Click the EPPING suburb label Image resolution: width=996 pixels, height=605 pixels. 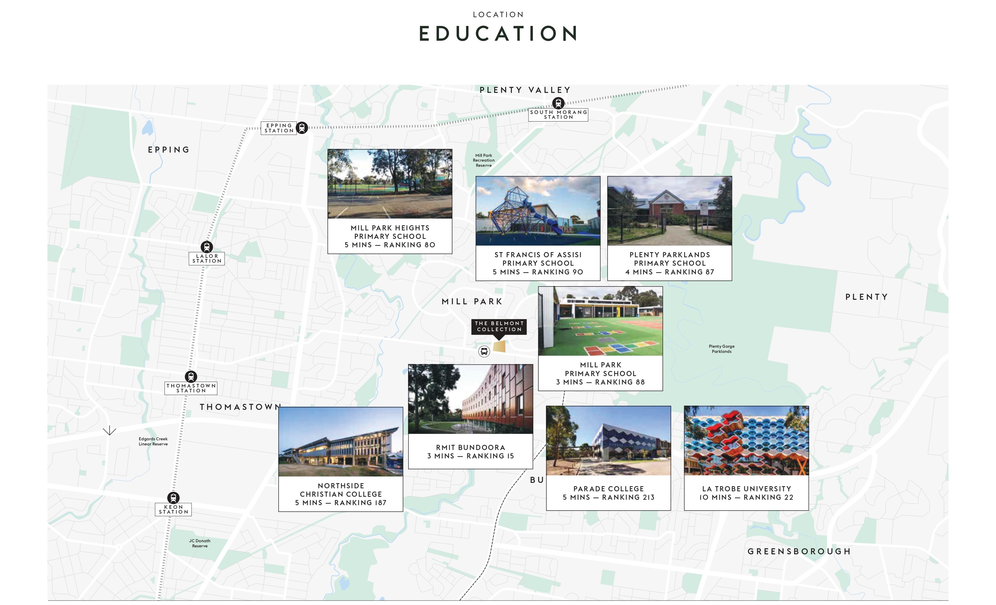[x=168, y=150]
